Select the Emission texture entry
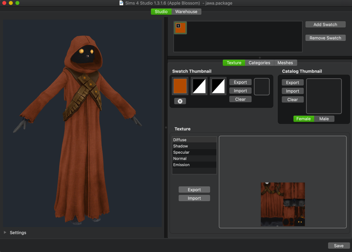This screenshot has height=252, width=352. (181, 165)
